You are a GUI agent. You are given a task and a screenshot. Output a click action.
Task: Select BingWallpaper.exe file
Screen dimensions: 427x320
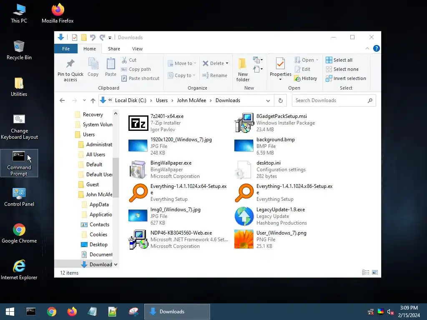pyautogui.click(x=178, y=170)
